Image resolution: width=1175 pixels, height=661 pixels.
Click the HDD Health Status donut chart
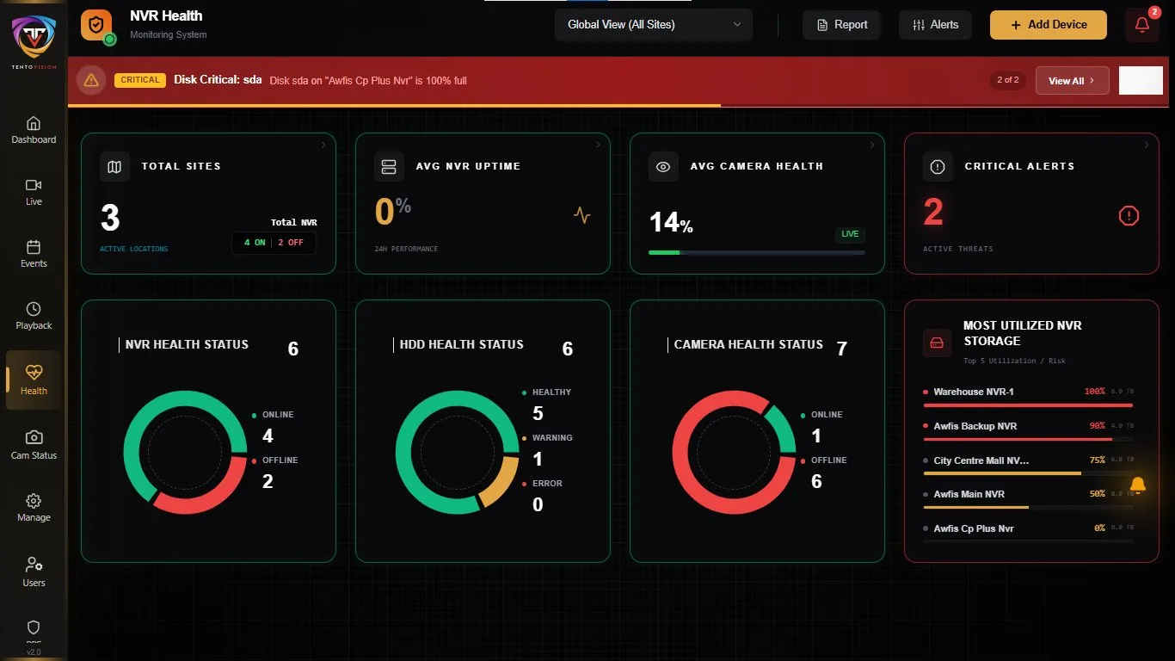pyautogui.click(x=458, y=453)
